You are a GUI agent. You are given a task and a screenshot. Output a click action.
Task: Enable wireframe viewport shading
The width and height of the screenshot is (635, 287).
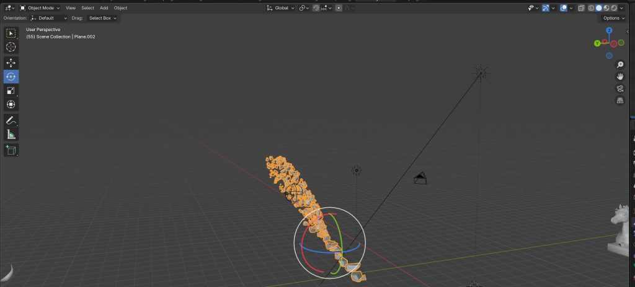[x=591, y=8]
